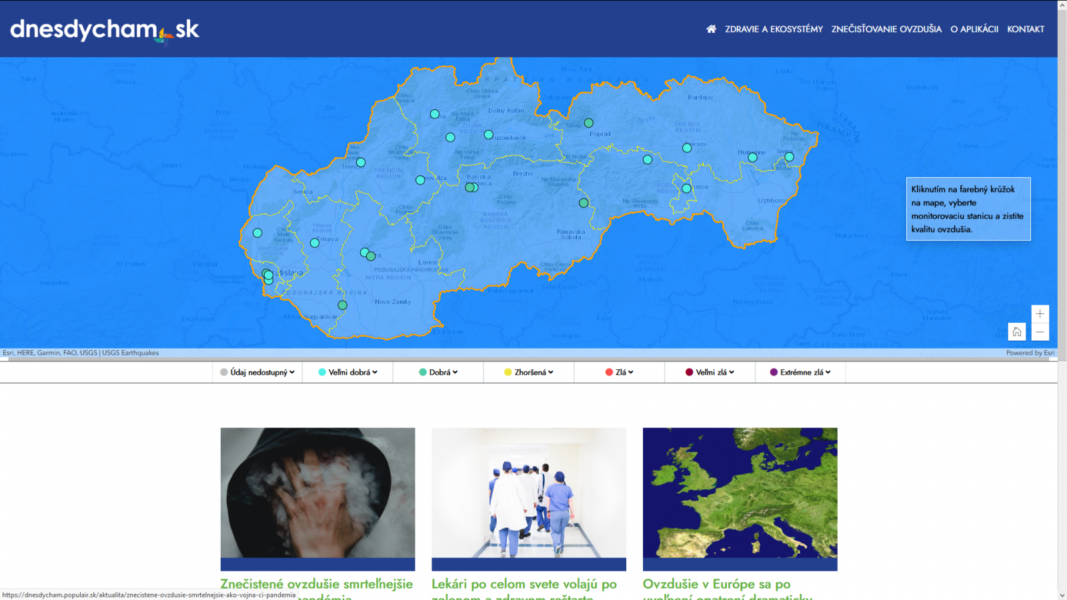Go to the Kontakt page
Viewport: 1067px width, 600px height.
[x=1025, y=29]
